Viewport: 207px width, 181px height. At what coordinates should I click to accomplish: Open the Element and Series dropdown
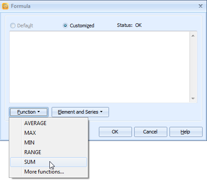click(80, 112)
